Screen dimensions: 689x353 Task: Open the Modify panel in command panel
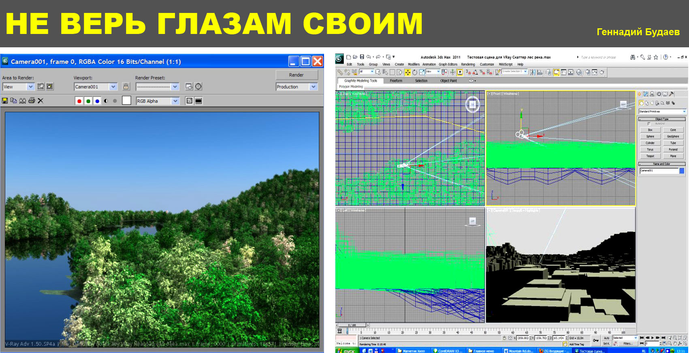pos(646,94)
